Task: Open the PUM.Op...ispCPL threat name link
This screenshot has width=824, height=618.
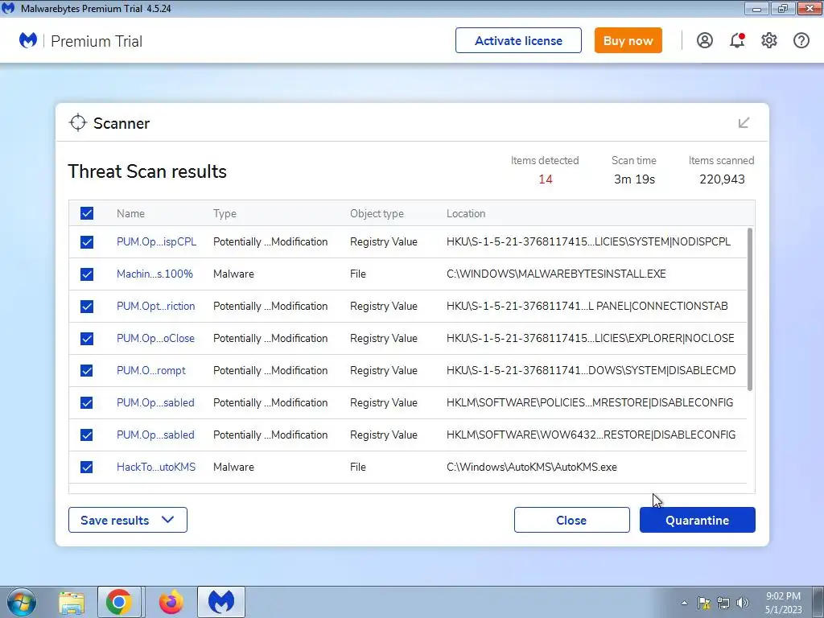Action: [x=157, y=241]
